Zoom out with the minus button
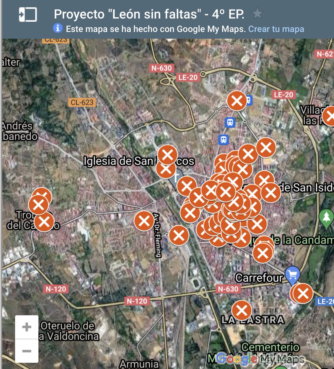Viewport: 334px width, 369px height. coord(27,351)
